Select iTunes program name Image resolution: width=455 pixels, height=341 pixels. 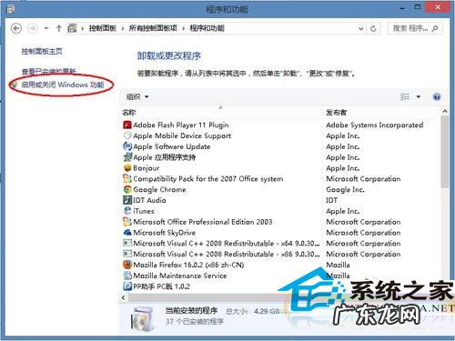pyautogui.click(x=144, y=211)
